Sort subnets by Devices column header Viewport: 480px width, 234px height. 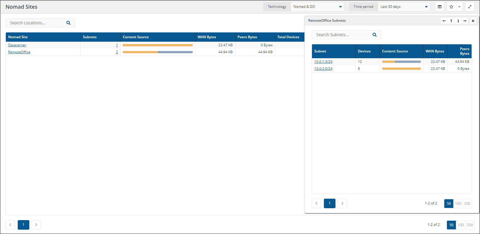[x=364, y=51]
